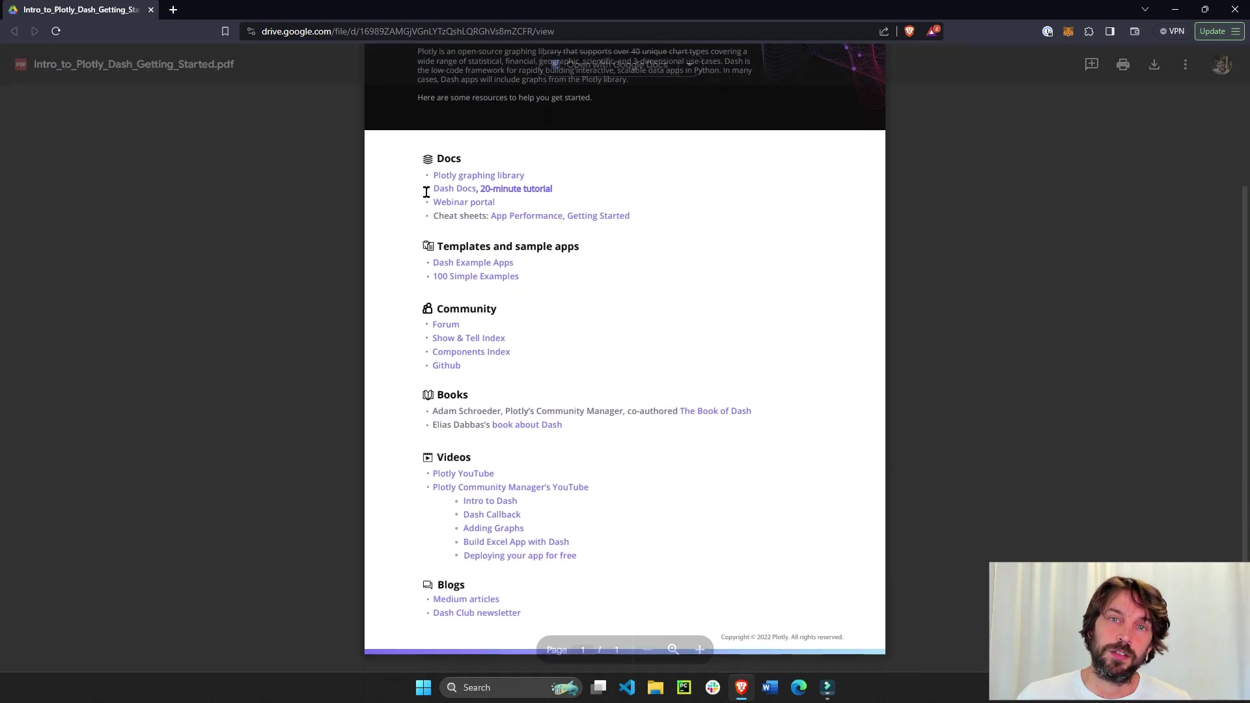Click the Brave Shields lion icon

(x=910, y=31)
